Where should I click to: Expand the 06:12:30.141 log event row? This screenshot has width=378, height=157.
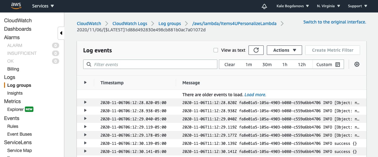(85, 151)
